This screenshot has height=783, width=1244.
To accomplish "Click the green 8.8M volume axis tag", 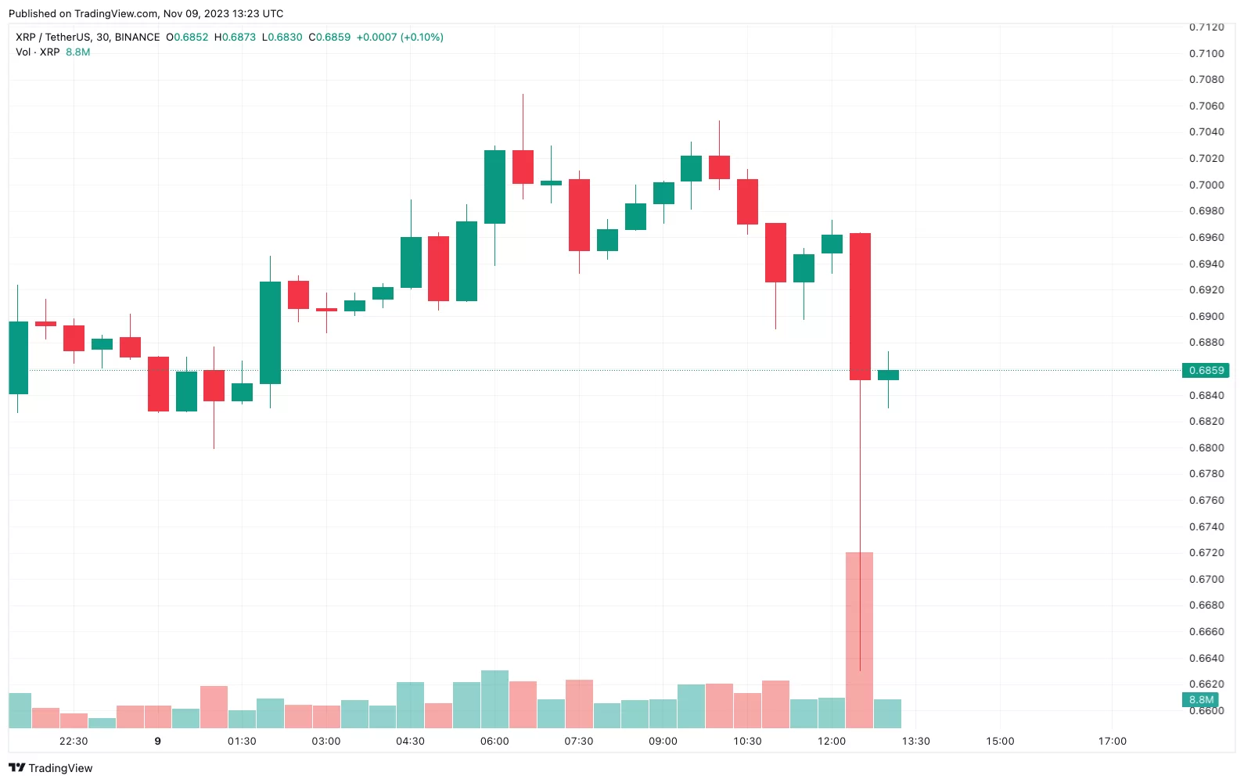I will (1201, 700).
